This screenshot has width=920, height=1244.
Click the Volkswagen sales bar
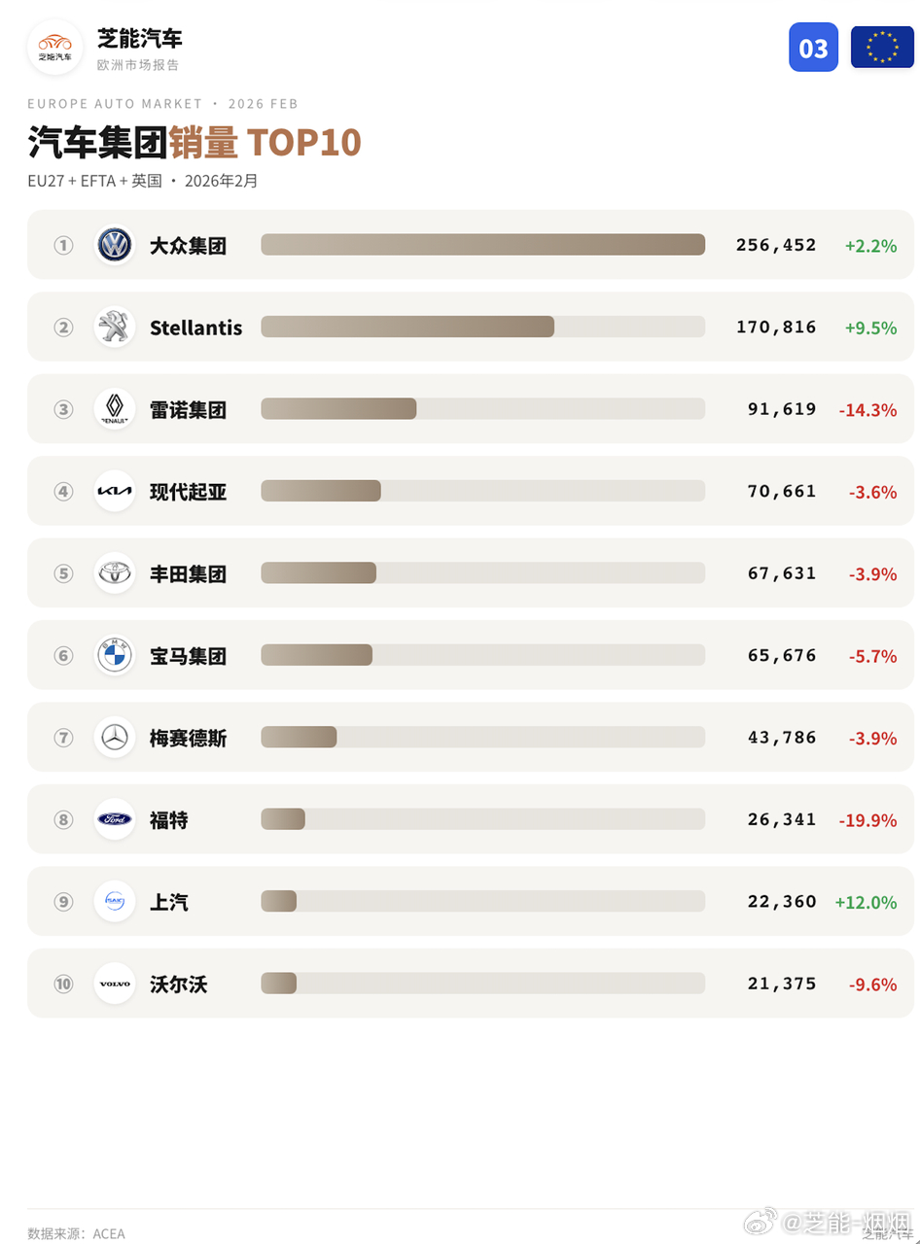482,245
